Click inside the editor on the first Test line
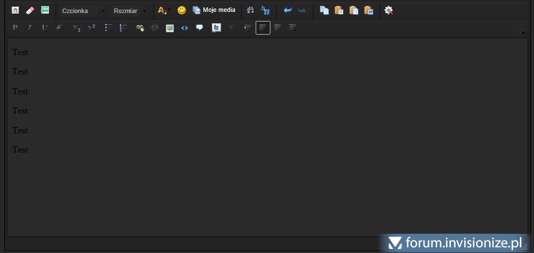534x253 pixels. click(20, 52)
